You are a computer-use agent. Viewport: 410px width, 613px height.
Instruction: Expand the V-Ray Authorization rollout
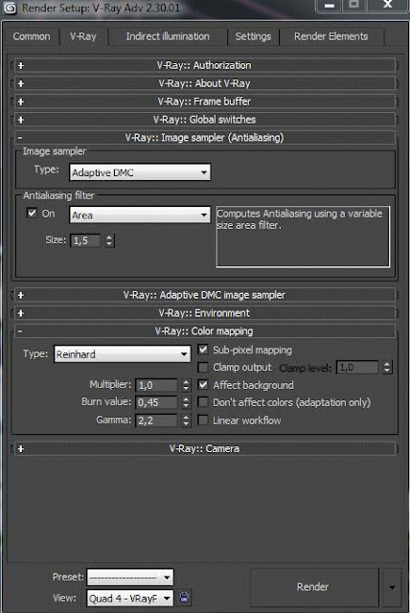click(205, 65)
